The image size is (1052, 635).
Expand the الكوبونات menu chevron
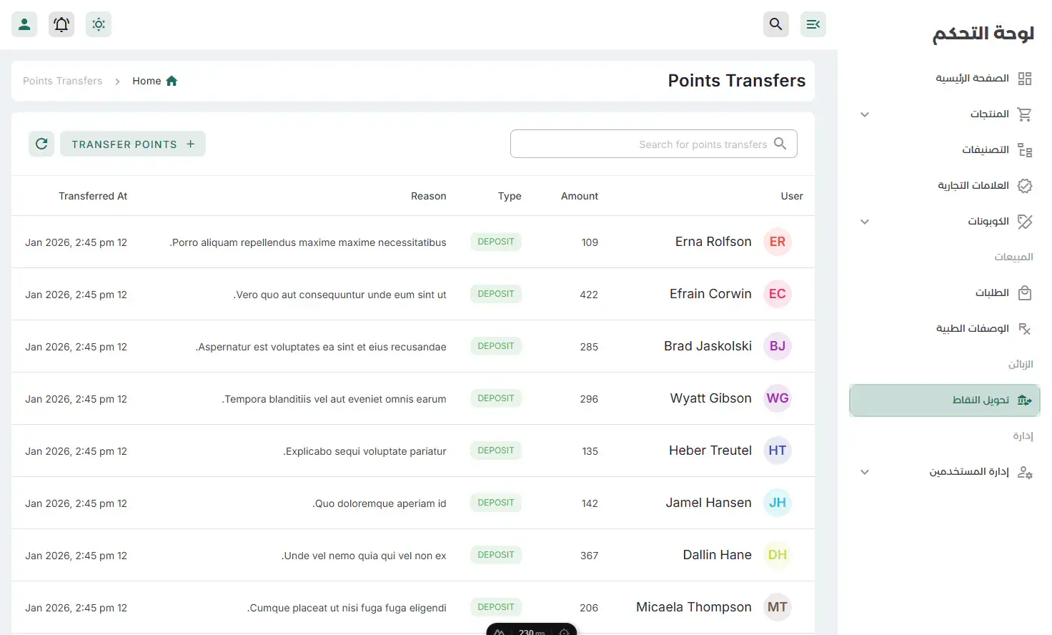[865, 222]
